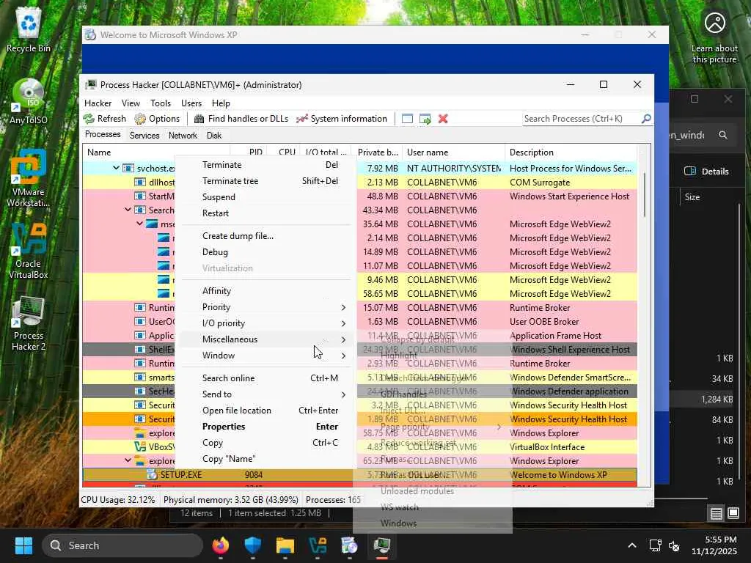
Task: Click the find window and thread icon
Action: [x=425, y=119]
